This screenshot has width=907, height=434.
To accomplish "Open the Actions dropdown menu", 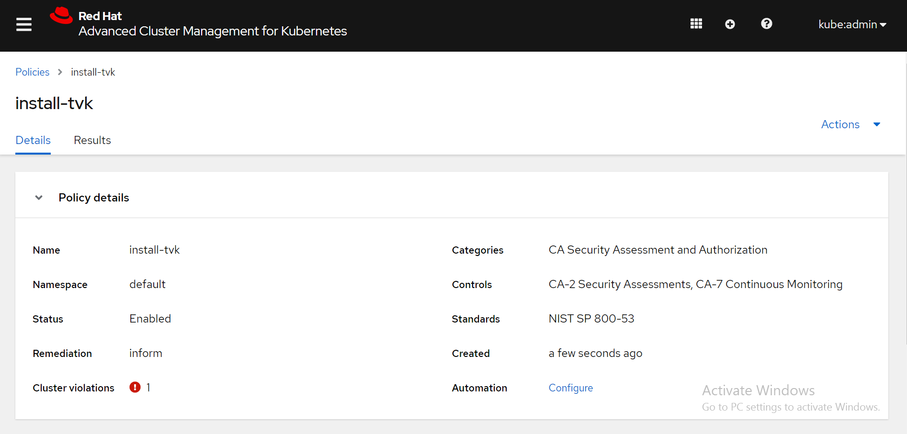I will tap(850, 124).
